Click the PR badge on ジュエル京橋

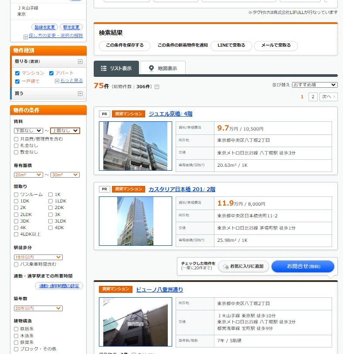click(x=104, y=114)
